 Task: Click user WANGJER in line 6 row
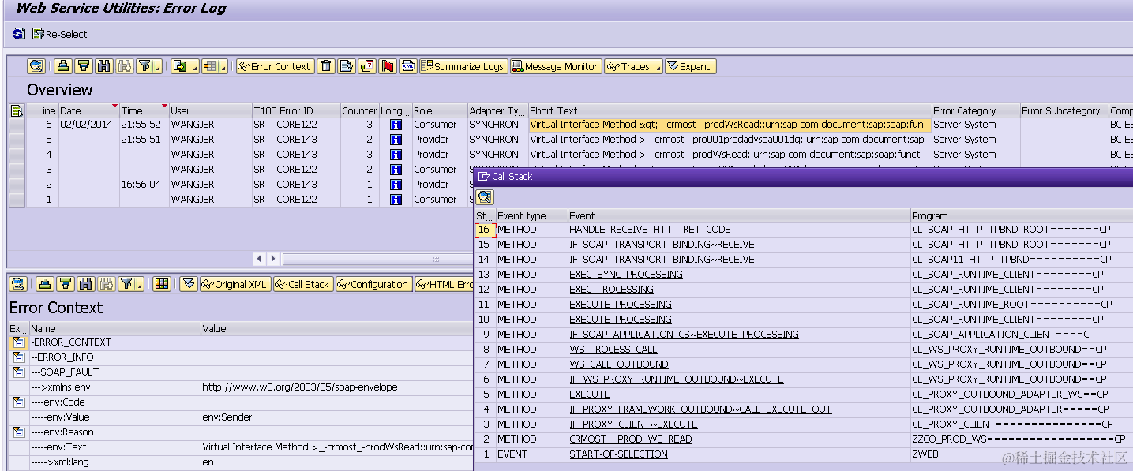click(193, 125)
